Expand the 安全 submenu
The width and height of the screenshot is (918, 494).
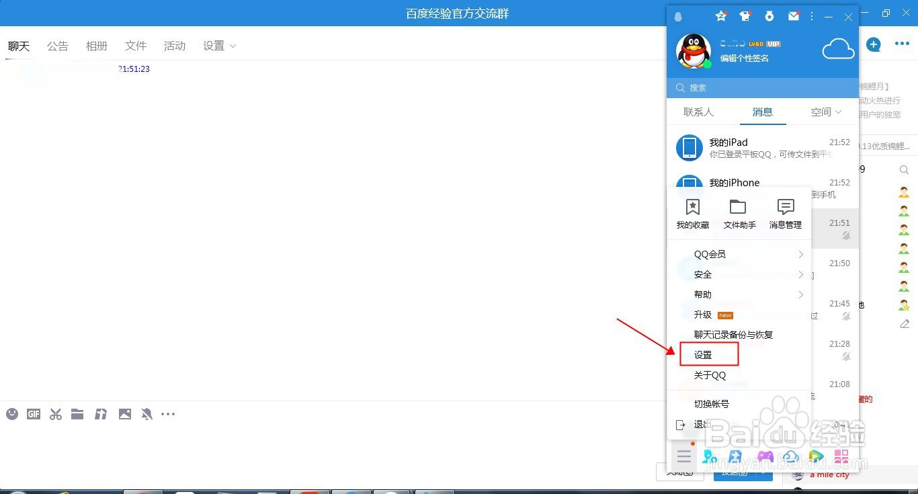[x=739, y=274]
